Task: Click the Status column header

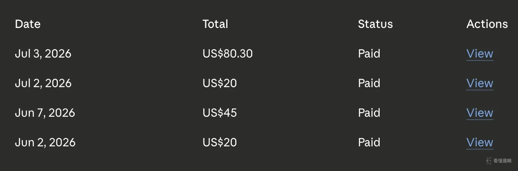Action: pos(375,24)
